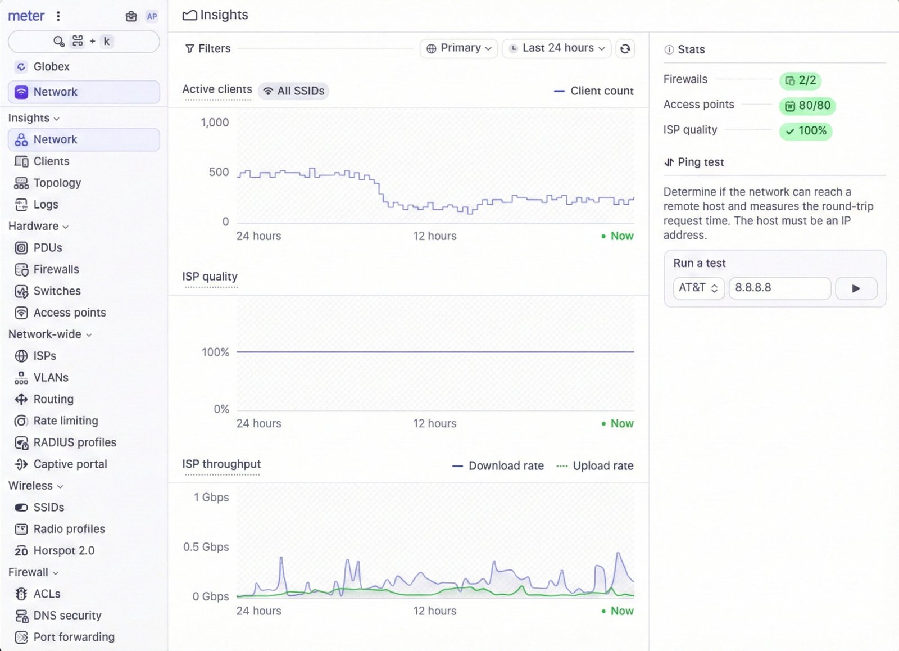Open Captive portal page
The width and height of the screenshot is (899, 651).
(70, 464)
